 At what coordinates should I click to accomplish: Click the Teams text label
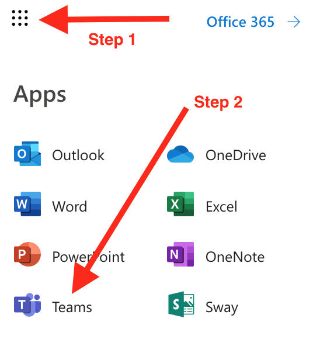click(x=72, y=307)
